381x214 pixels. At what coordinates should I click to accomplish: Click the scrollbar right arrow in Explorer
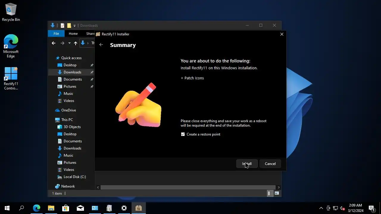click(x=279, y=187)
